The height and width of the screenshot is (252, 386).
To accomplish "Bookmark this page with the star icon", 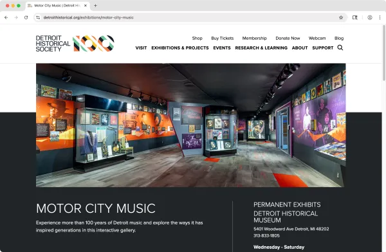I will tap(341, 17).
